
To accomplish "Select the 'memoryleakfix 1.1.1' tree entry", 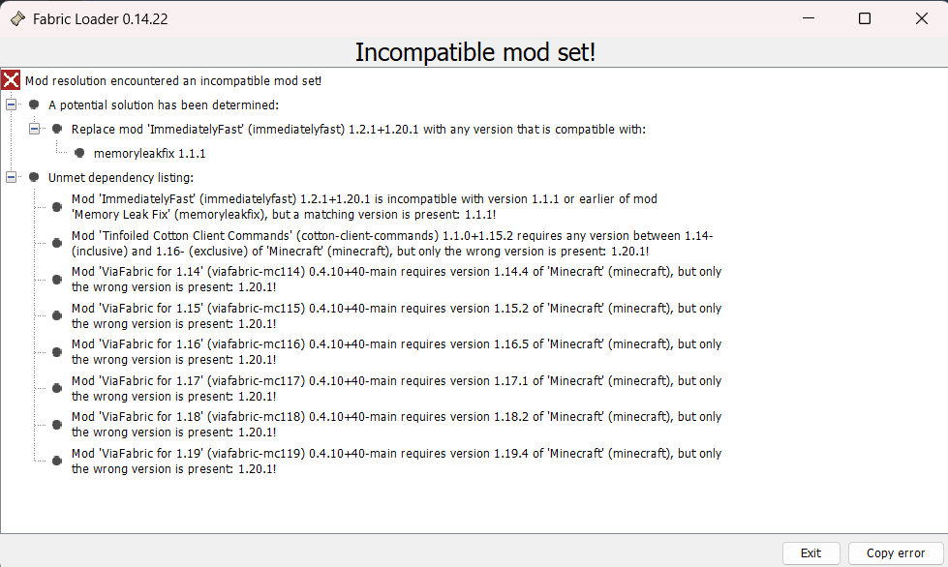I will pos(150,153).
